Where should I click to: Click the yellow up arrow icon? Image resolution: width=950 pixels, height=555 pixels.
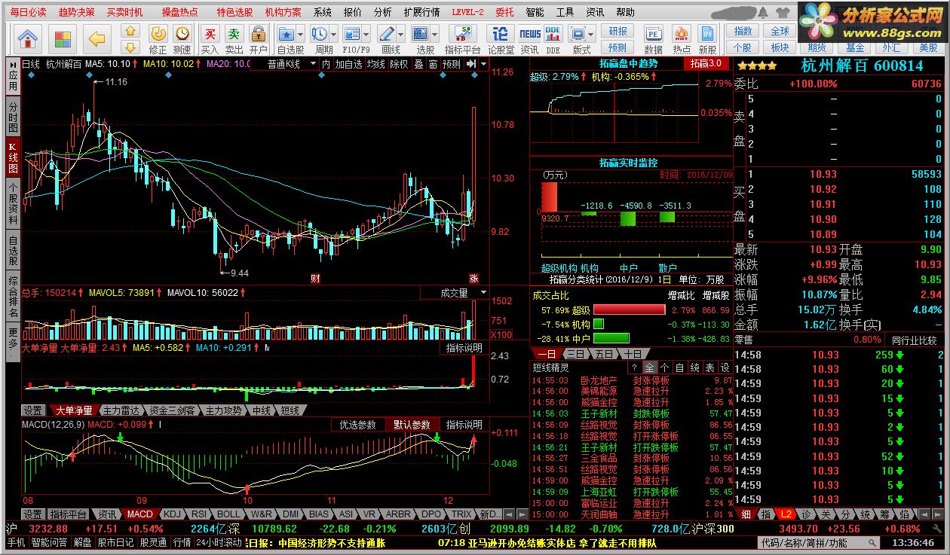click(130, 31)
